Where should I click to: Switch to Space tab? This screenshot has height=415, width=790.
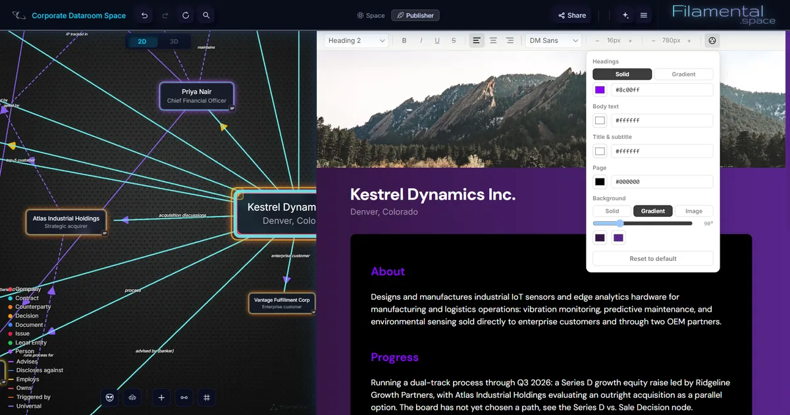point(371,15)
